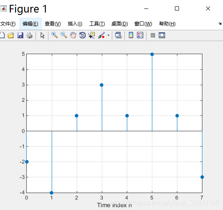Open a file with the folder icon
The height and width of the screenshot is (210, 223).
click(x=11, y=35)
